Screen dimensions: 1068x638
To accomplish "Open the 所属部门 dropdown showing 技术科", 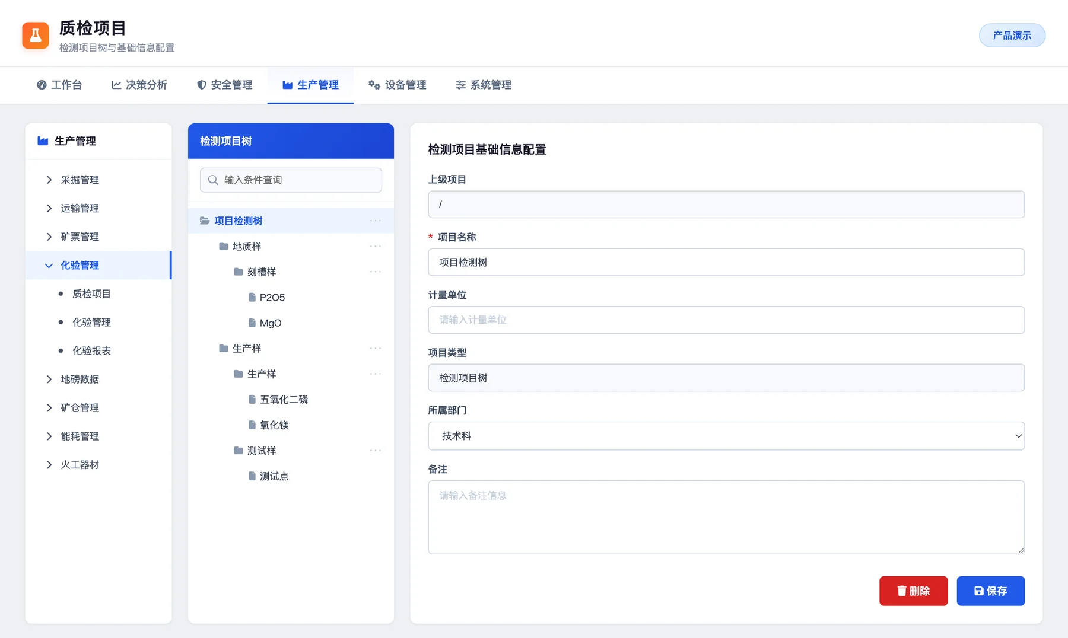I will click(726, 436).
